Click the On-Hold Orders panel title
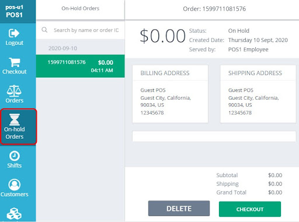This screenshot has width=299, height=222. point(81,8)
